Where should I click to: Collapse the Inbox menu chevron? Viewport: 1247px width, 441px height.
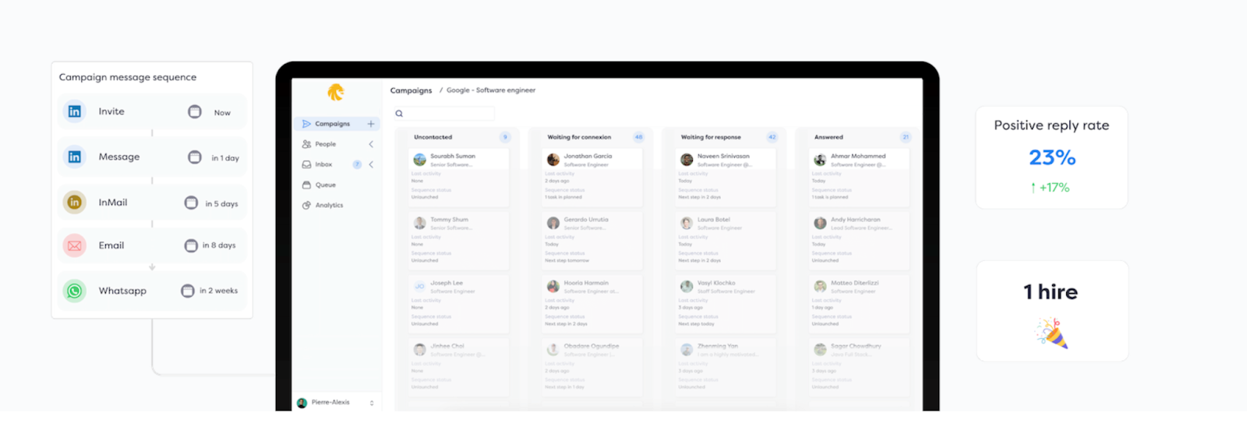click(x=371, y=164)
